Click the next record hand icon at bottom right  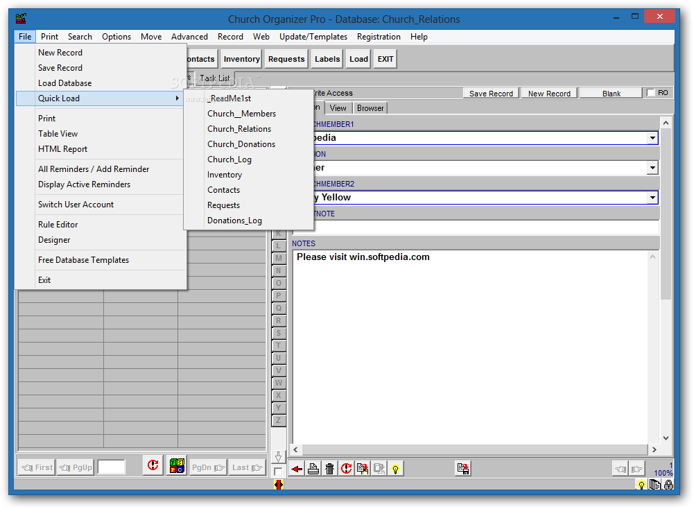coord(636,469)
